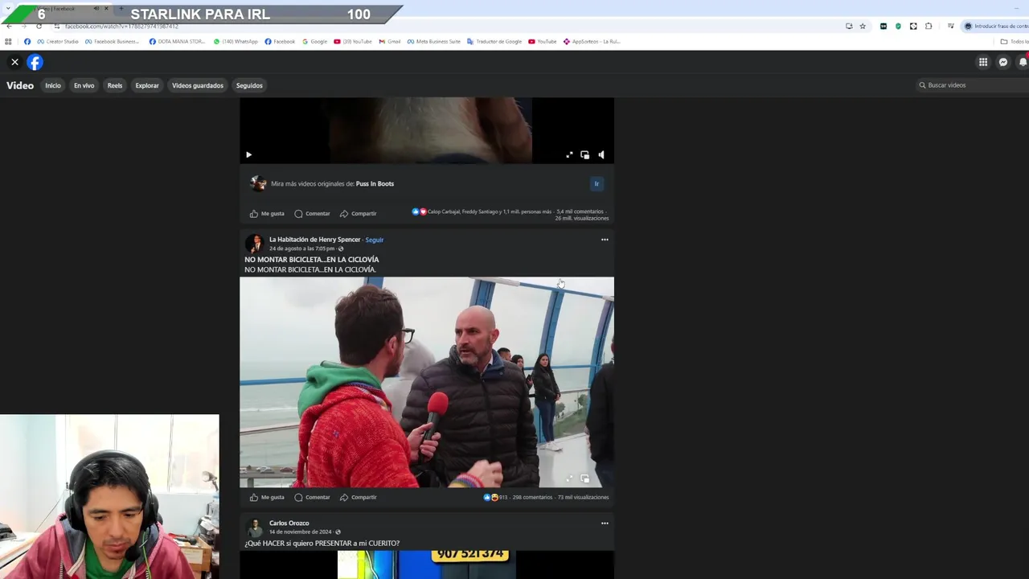Open Messenger chats icon
The image size is (1029, 579).
pos(1003,62)
